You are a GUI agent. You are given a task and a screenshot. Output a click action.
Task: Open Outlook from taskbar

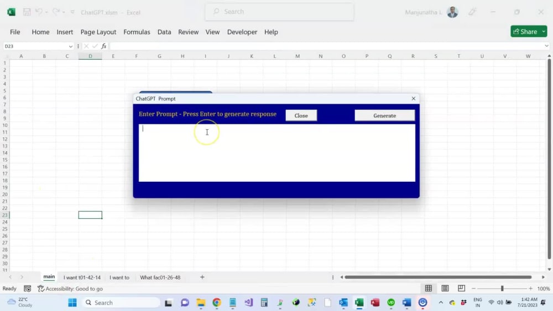[343, 303]
